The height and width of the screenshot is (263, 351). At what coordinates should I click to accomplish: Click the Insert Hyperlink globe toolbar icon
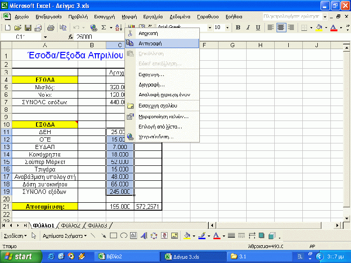(x=94, y=28)
